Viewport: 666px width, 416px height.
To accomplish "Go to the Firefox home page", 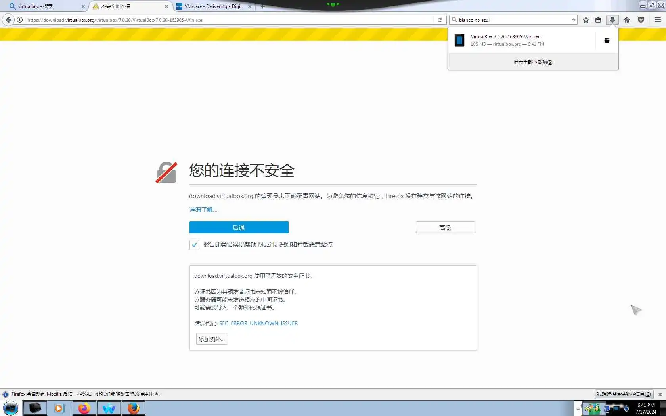I will pos(627,20).
